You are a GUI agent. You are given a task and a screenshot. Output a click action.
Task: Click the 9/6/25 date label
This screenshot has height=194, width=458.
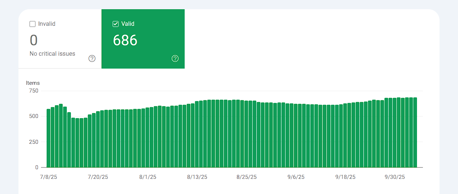[296, 177]
